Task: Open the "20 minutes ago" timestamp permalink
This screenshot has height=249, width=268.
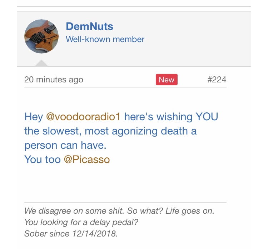Action: coord(54,80)
